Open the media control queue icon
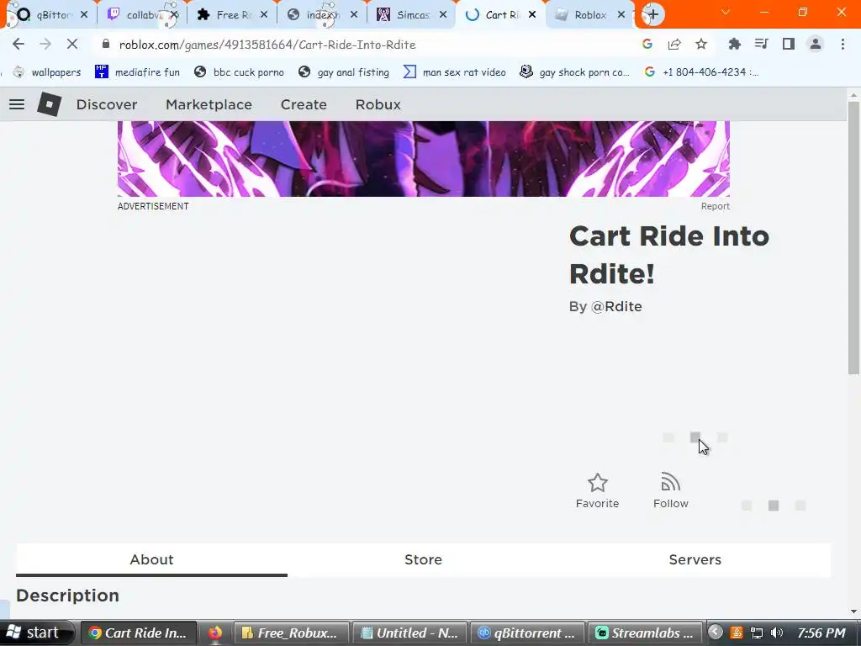 761,45
